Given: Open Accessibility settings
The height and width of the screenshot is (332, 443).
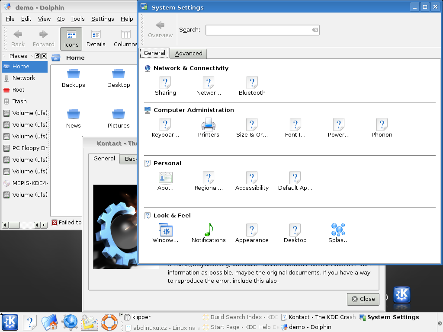Looking at the screenshot, I should coord(252,181).
